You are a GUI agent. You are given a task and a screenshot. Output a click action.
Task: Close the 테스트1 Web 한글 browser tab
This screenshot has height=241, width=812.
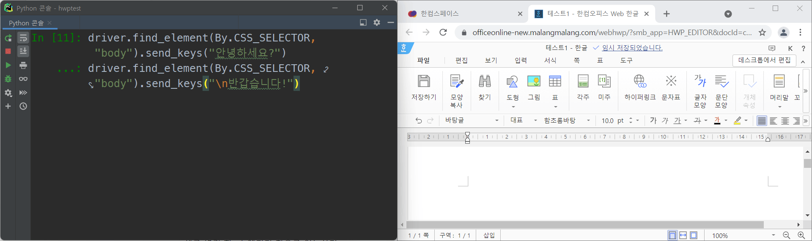(647, 14)
